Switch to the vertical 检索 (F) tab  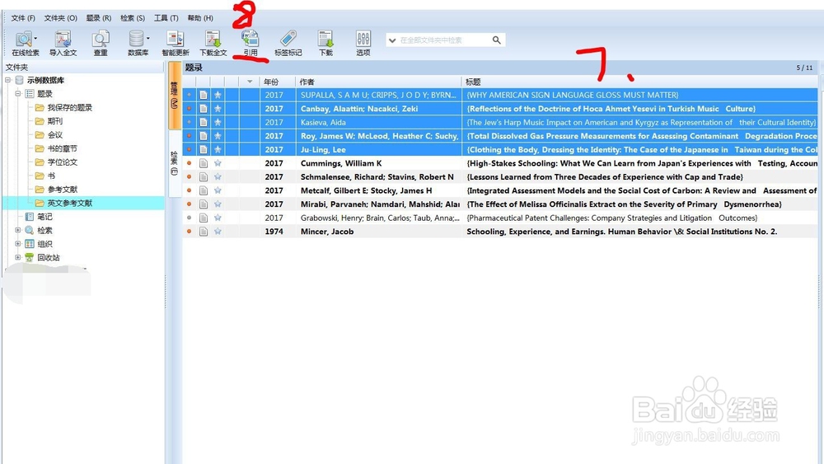[x=174, y=163]
